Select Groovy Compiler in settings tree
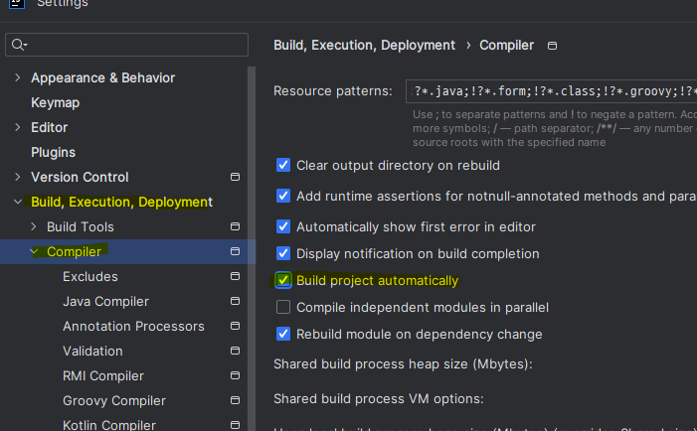The width and height of the screenshot is (697, 431). coord(113,401)
